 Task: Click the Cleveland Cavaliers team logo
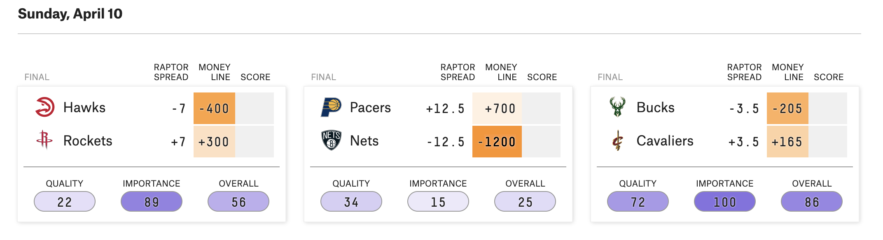617,140
